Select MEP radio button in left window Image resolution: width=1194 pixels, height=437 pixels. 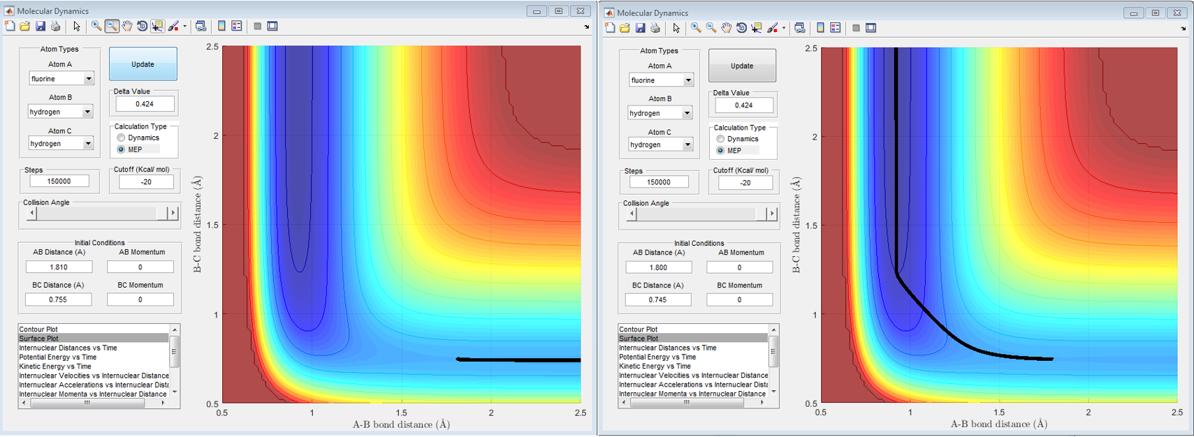122,149
